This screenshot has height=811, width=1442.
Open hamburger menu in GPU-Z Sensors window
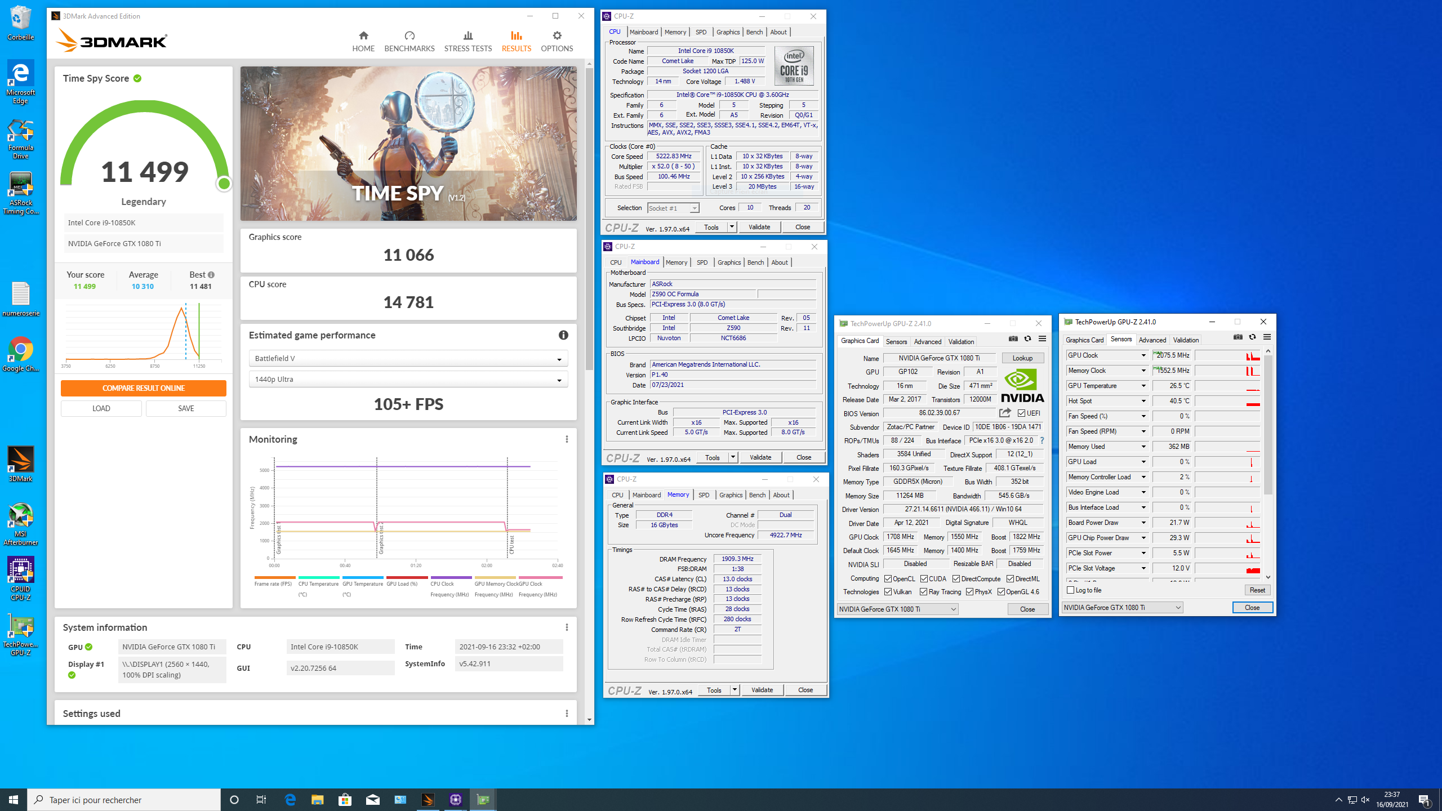(1267, 337)
